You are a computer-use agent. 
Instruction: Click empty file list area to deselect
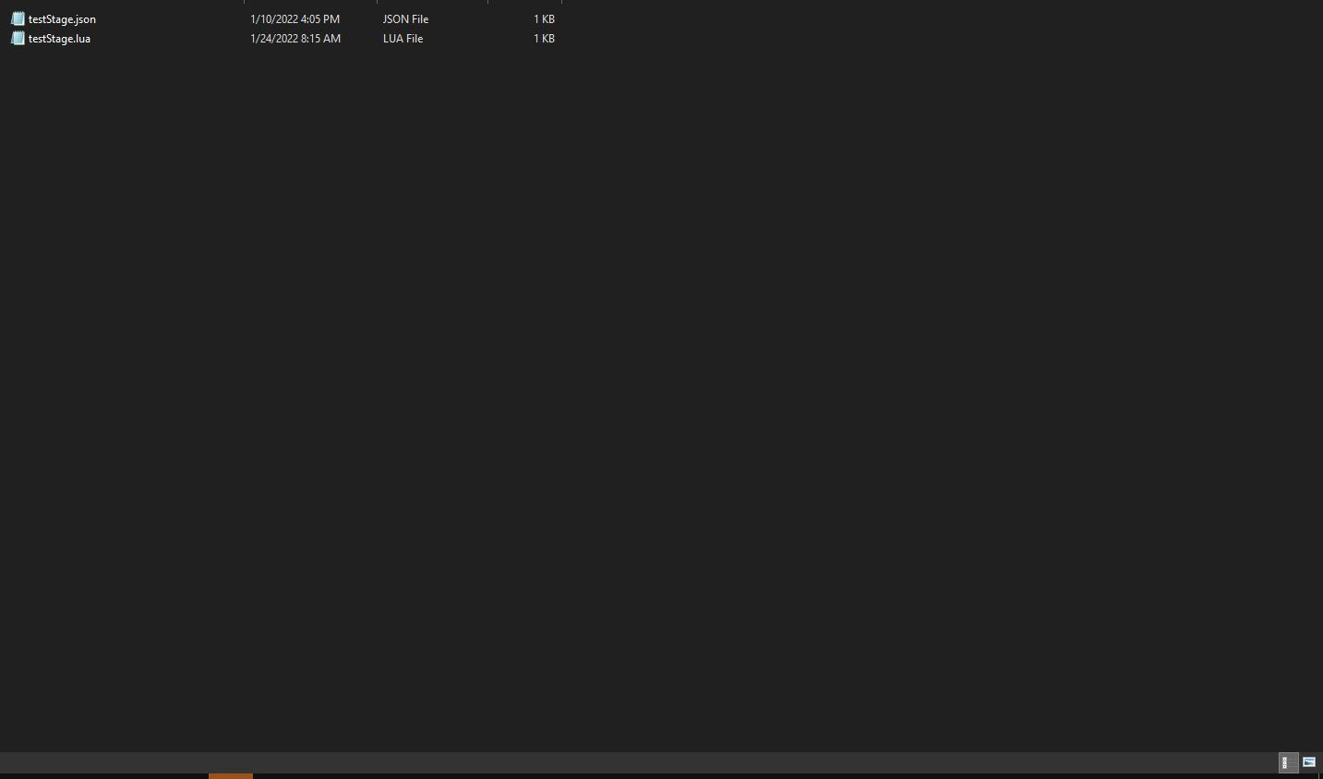point(646,369)
